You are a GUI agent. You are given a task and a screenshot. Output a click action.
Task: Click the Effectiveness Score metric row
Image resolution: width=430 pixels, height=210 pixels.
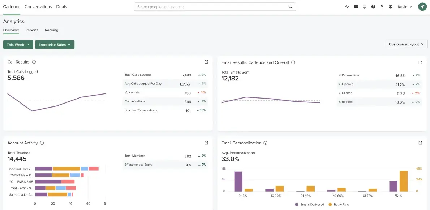[165, 165]
